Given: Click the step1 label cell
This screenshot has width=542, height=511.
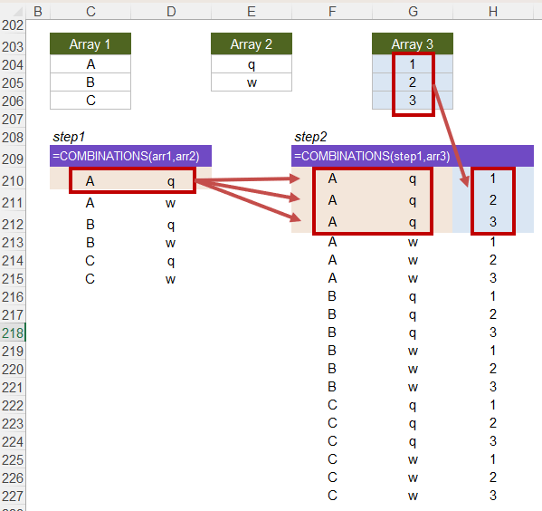Looking at the screenshot, I should [90, 137].
